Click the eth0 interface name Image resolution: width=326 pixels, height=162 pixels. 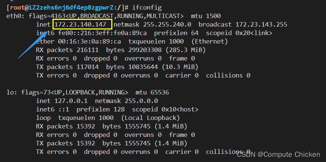(x=14, y=16)
